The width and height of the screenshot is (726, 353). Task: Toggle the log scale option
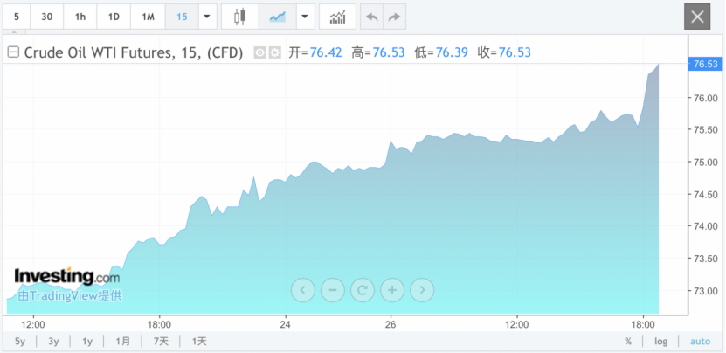(x=660, y=342)
